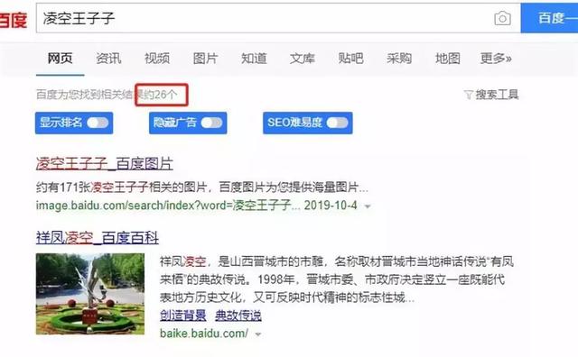Screen dimensions: 578x357
Task: Click the 搜索工具 filter funnel icon
Action: click(x=468, y=95)
